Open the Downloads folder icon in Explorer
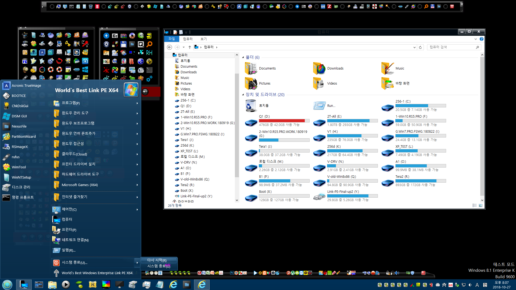Image resolution: width=516 pixels, height=290 pixels. click(x=319, y=68)
